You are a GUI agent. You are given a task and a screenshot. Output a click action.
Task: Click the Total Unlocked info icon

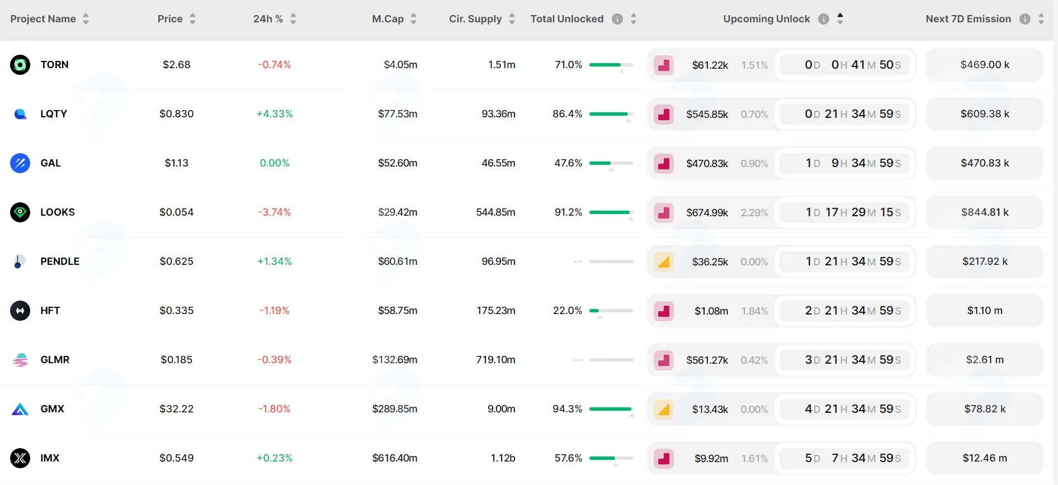[x=617, y=19]
